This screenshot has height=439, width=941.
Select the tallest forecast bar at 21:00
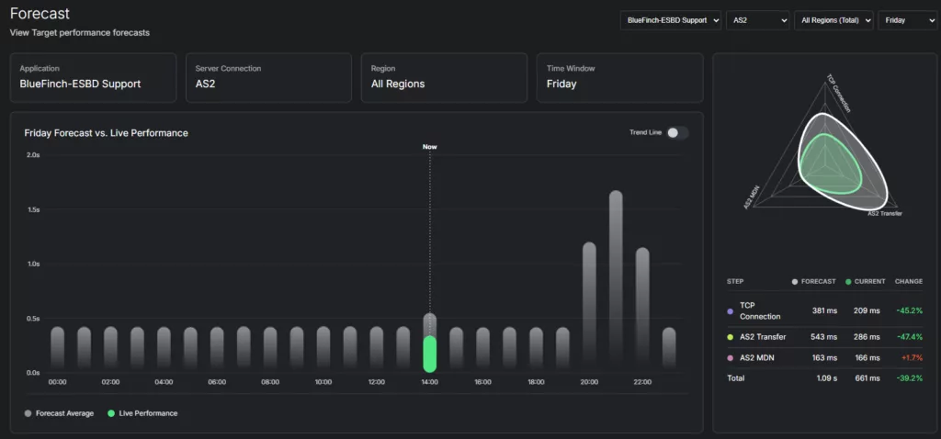click(616, 276)
